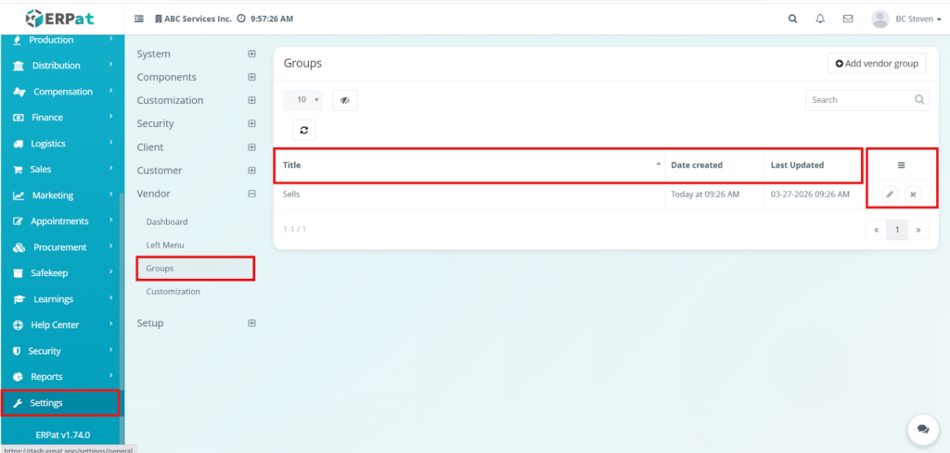Sort by Date created column
The height and width of the screenshot is (453, 950).
[714, 165]
